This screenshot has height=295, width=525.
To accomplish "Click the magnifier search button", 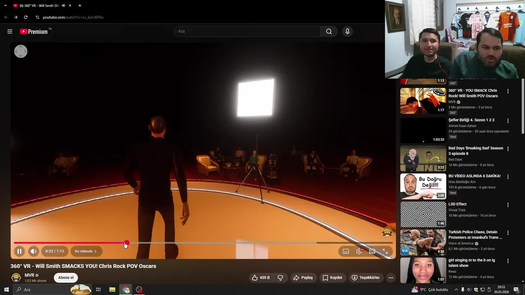I will point(329,32).
